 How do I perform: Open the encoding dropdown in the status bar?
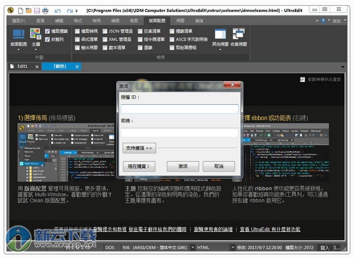(193, 247)
